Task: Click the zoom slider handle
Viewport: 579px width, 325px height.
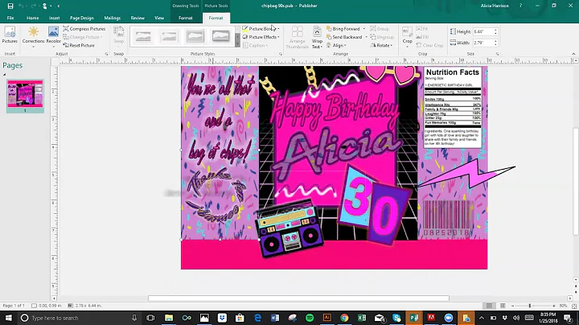Action: click(529, 306)
